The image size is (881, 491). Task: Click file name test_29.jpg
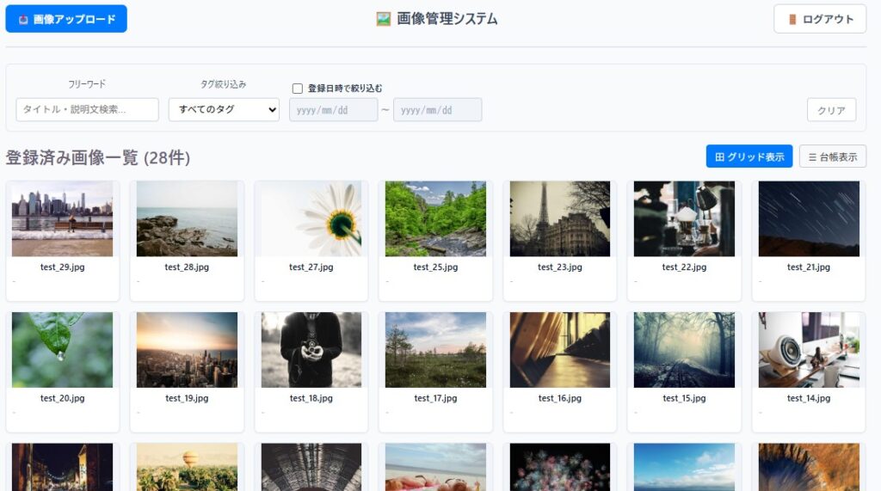pos(62,267)
